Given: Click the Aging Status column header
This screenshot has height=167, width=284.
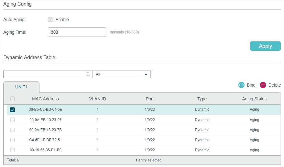Looking at the screenshot, I should (254, 99).
